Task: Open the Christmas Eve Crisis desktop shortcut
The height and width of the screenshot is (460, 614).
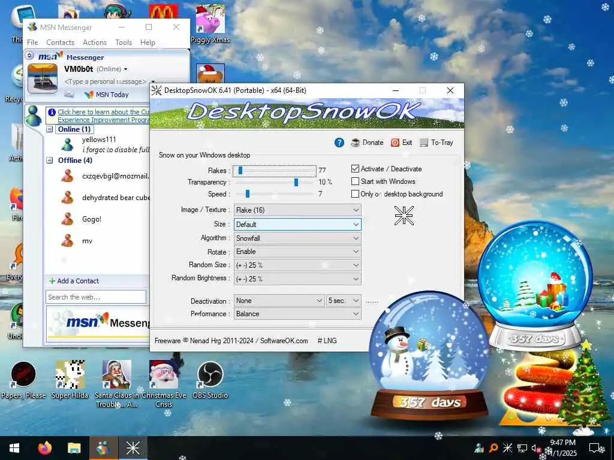Action: pyautogui.click(x=164, y=384)
